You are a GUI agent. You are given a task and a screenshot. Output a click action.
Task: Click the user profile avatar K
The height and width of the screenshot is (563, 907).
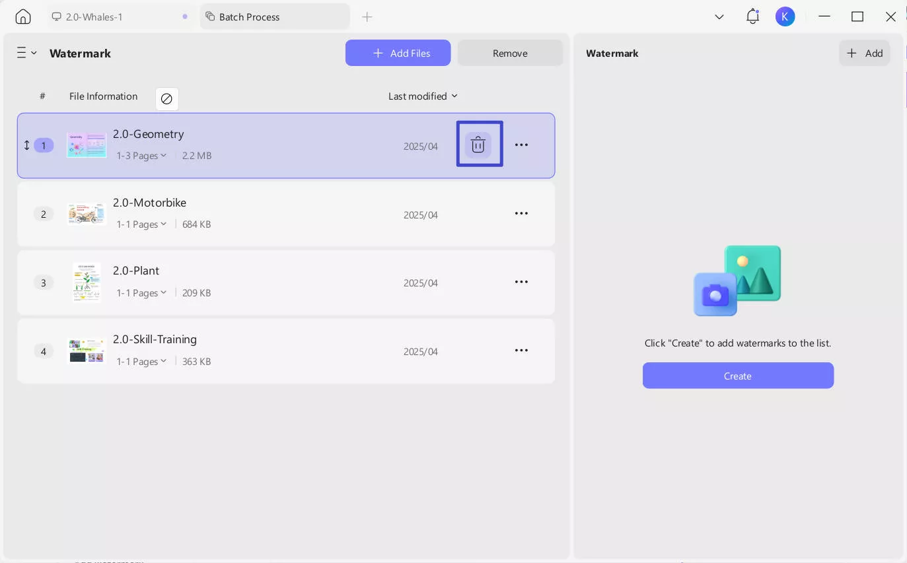click(785, 17)
